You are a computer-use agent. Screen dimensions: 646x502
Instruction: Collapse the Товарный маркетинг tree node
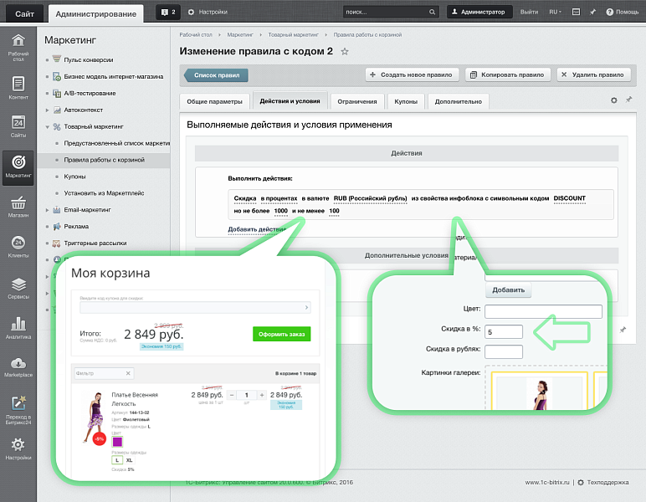[47, 126]
